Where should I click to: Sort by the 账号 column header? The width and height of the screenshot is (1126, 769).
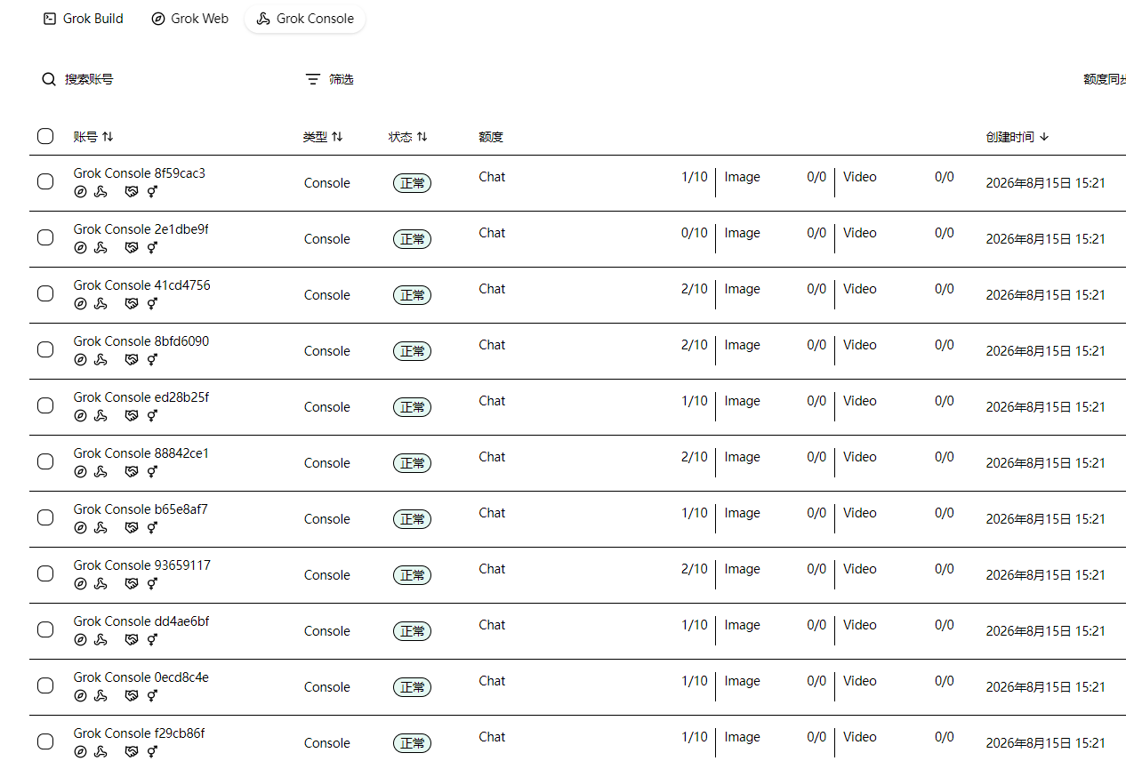tap(93, 137)
